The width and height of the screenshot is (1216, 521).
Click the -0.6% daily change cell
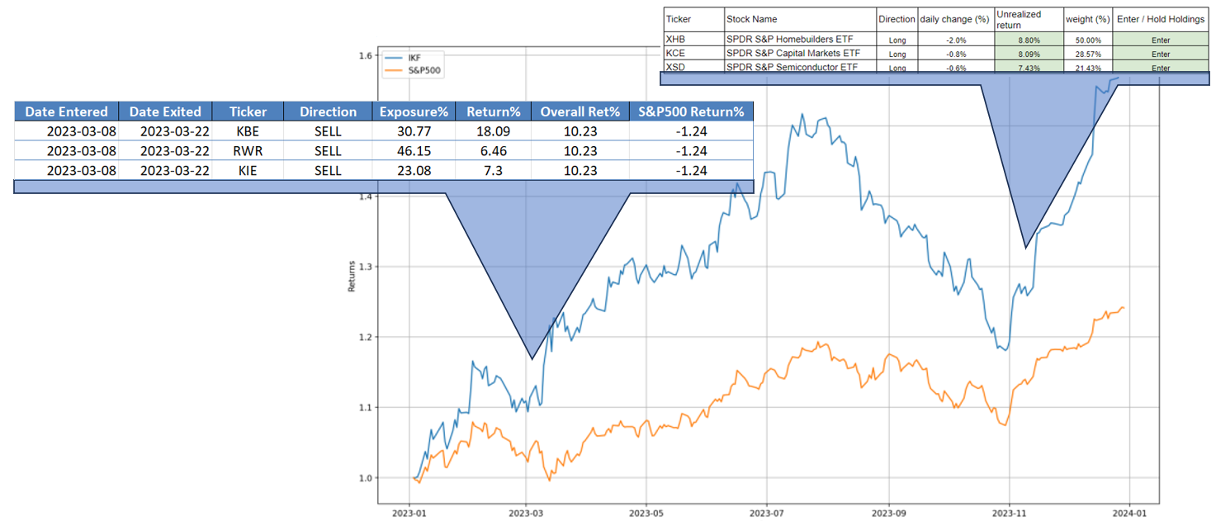[956, 68]
